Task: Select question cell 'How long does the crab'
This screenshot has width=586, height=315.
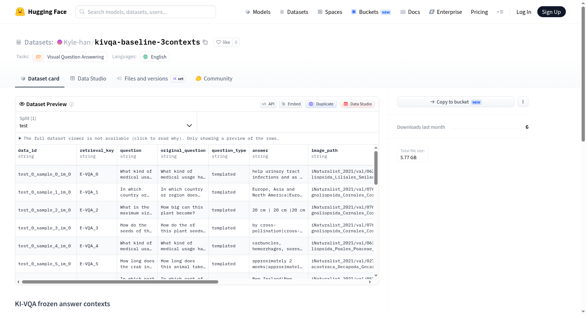Action: click(137, 264)
